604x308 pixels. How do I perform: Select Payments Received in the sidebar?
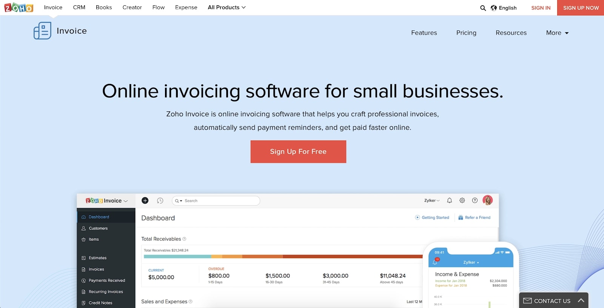(x=106, y=280)
